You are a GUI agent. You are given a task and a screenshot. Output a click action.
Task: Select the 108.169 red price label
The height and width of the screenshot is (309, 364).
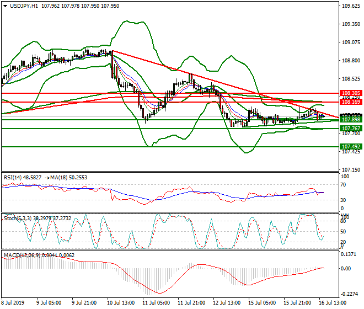(x=351, y=102)
